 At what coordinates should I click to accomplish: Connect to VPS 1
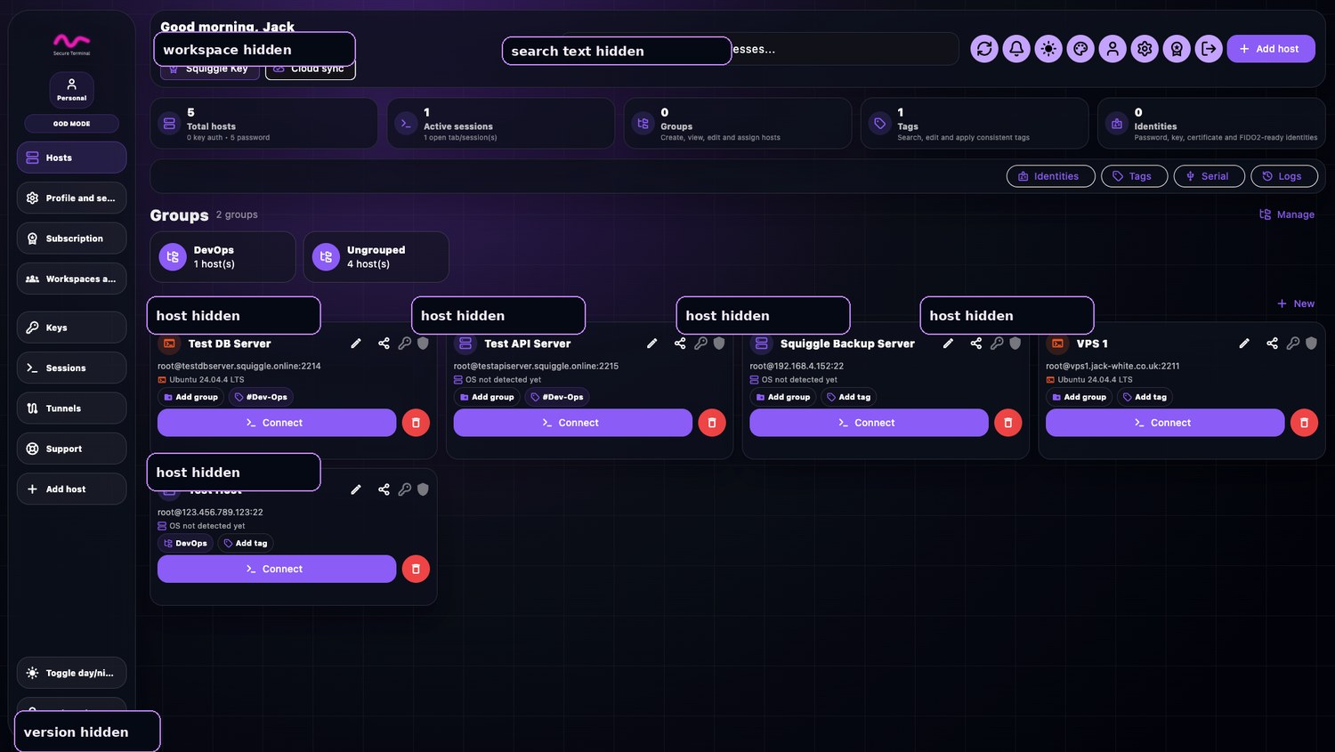click(x=1165, y=423)
